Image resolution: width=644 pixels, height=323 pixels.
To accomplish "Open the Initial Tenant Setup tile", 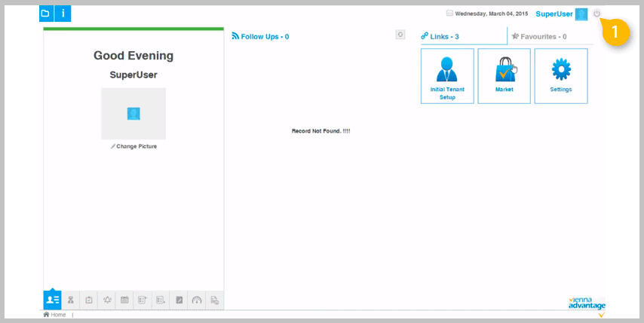I will coord(447,76).
